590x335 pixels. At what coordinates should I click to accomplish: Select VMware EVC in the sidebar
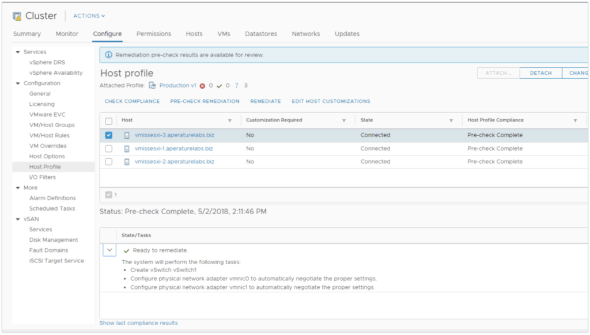[x=47, y=115]
